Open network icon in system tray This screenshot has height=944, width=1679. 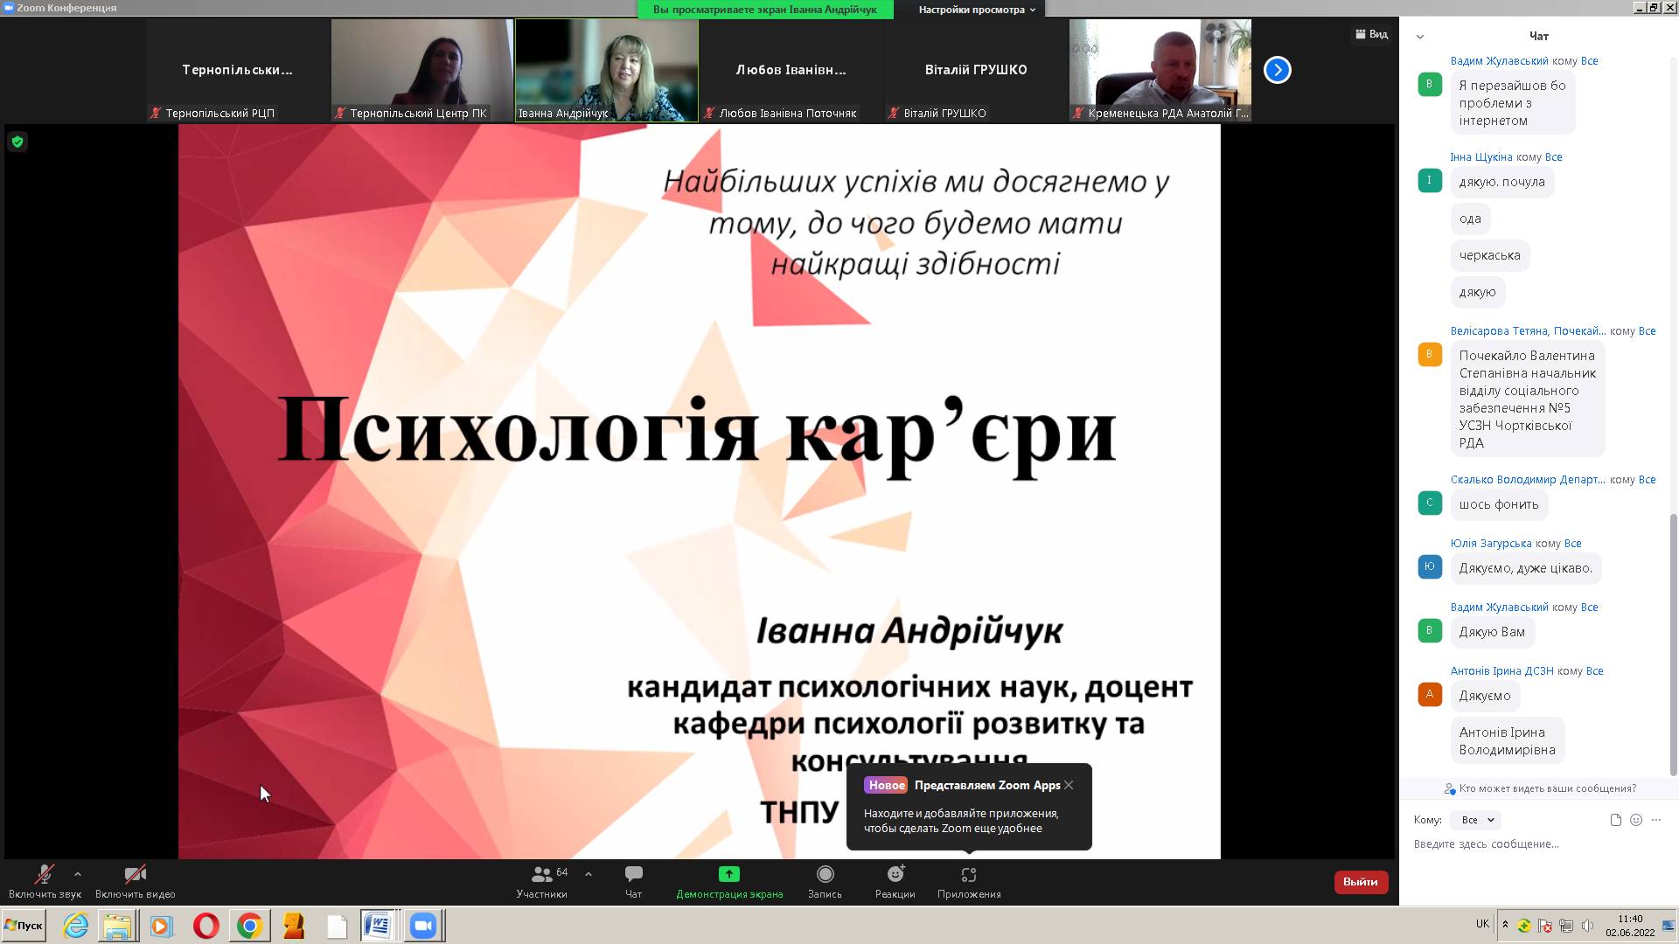coord(1566,926)
